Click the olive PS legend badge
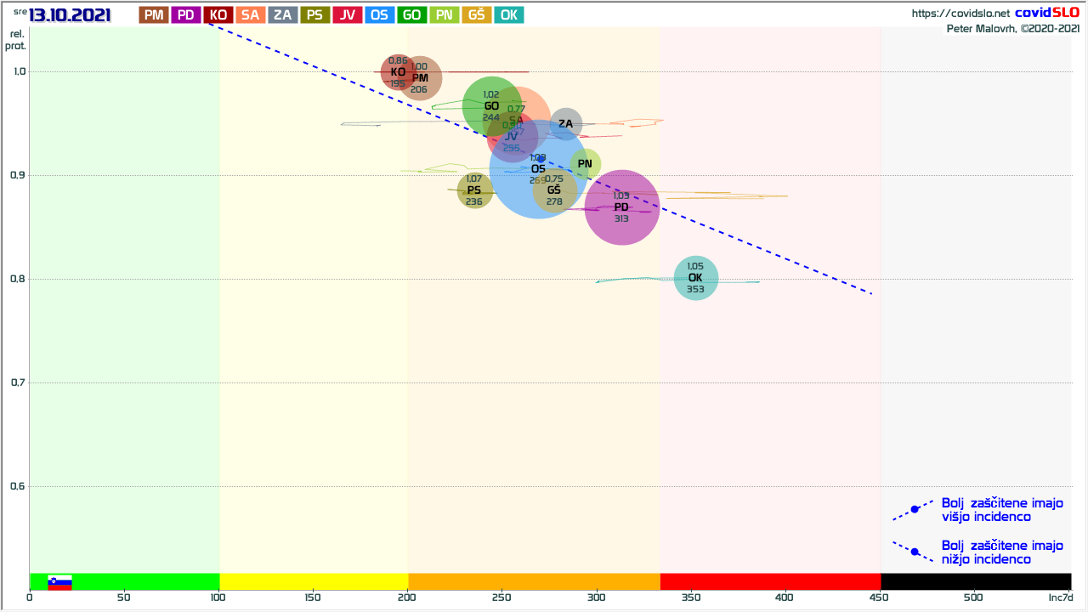This screenshot has height=612, width=1088. [x=314, y=14]
